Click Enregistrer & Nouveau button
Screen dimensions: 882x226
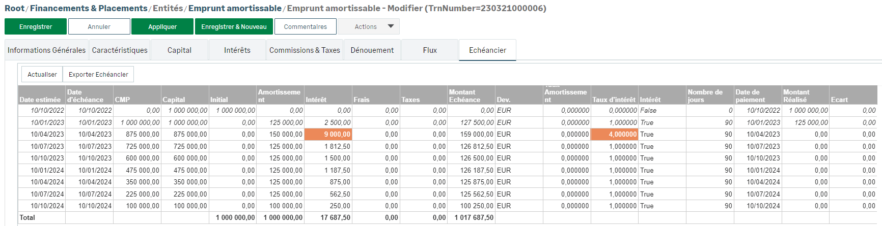(x=234, y=26)
